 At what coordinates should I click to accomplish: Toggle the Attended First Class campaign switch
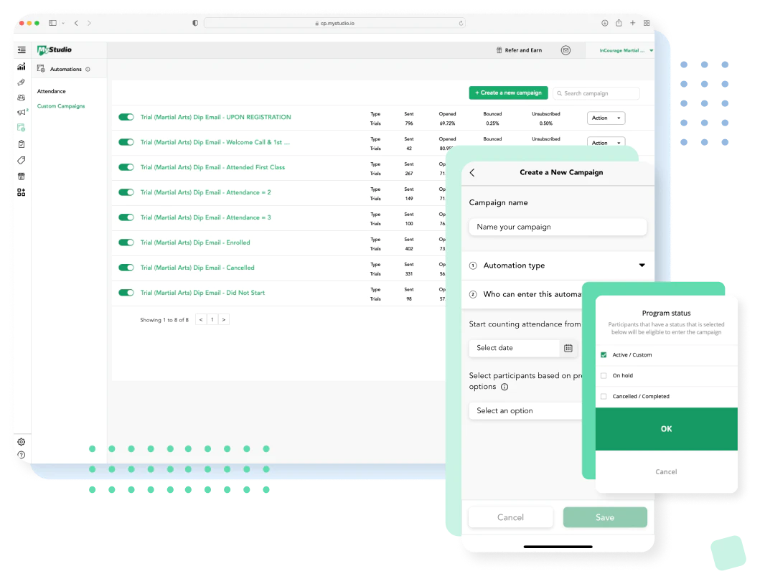[x=126, y=167]
